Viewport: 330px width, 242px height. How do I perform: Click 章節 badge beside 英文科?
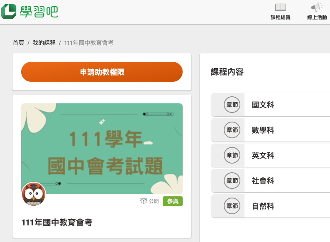pyautogui.click(x=232, y=155)
